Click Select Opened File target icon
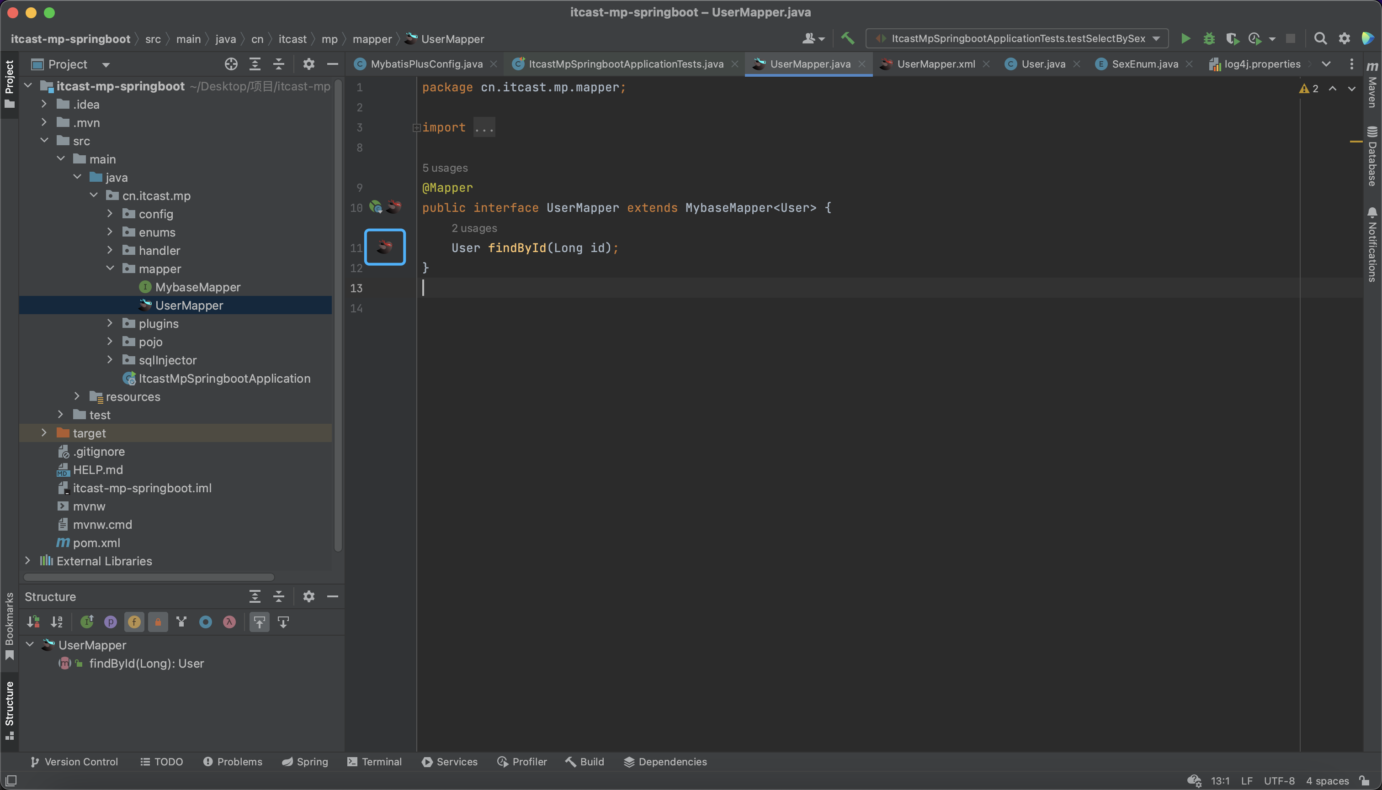Viewport: 1382px width, 790px height. [231, 64]
